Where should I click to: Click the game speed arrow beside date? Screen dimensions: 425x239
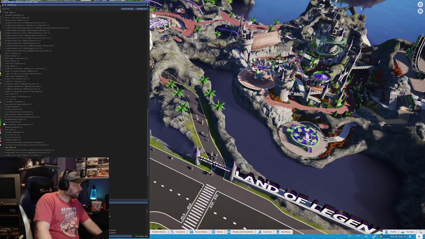click(x=410, y=236)
